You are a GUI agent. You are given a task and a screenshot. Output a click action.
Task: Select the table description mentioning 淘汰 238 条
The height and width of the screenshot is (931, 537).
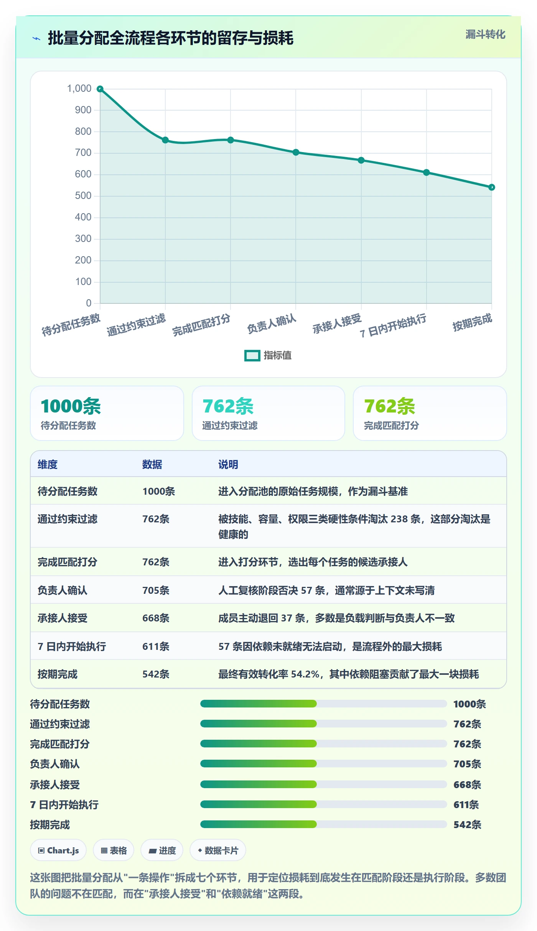pos(354,527)
